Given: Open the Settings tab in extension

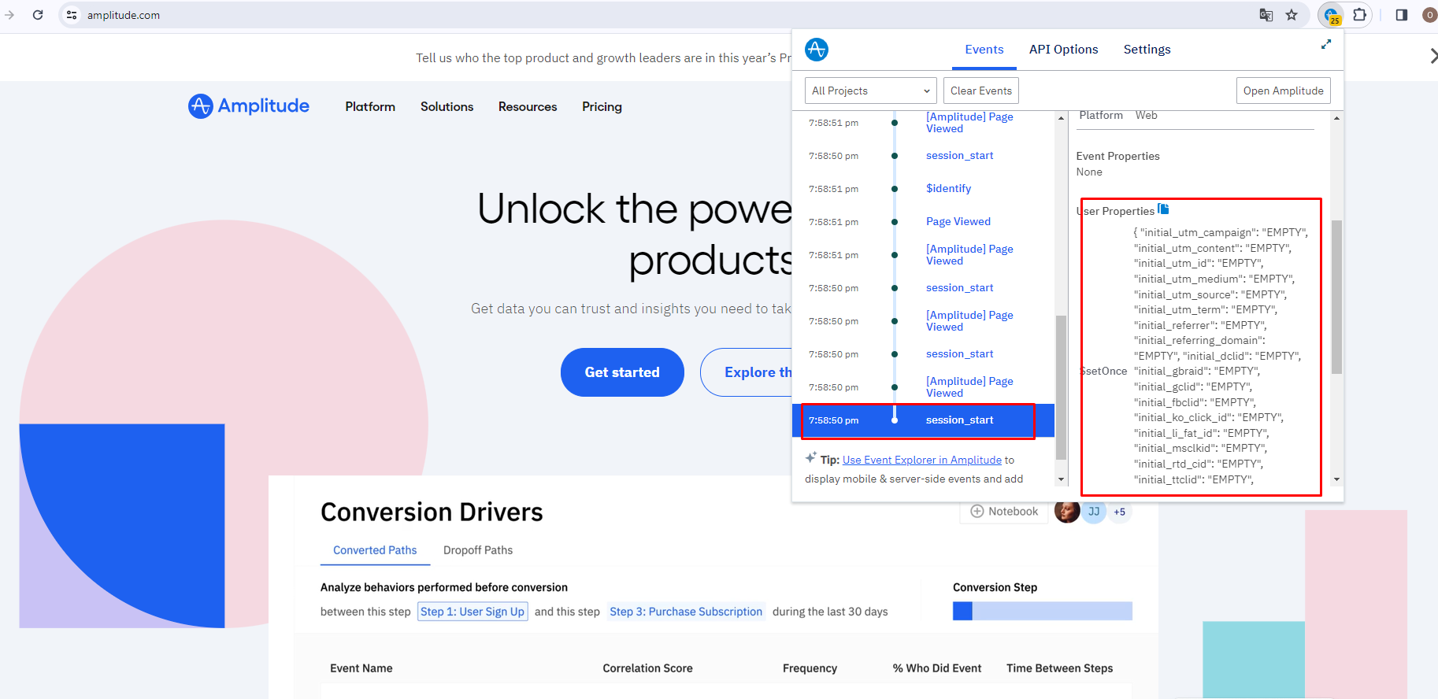Looking at the screenshot, I should pyautogui.click(x=1147, y=50).
